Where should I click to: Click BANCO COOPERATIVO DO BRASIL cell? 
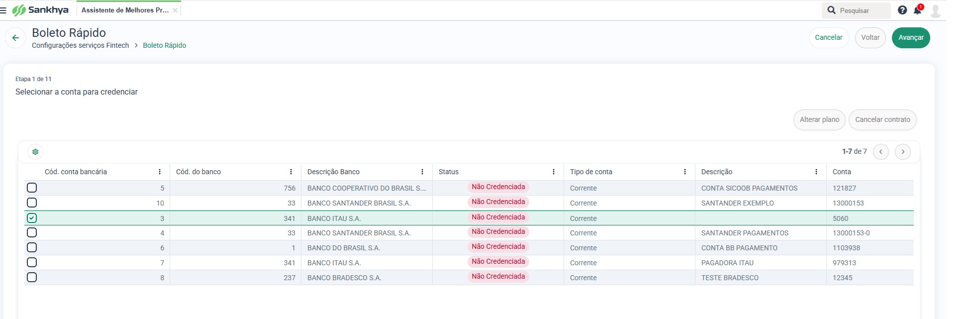click(367, 188)
